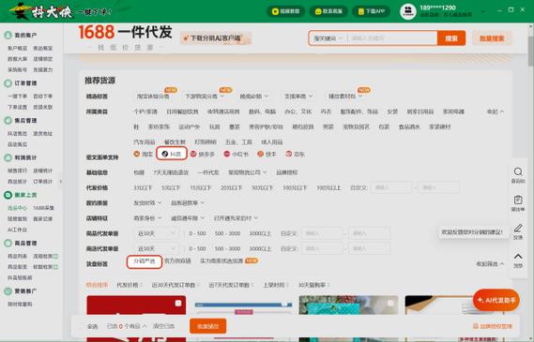Click the 批量搜索 button

click(492, 38)
